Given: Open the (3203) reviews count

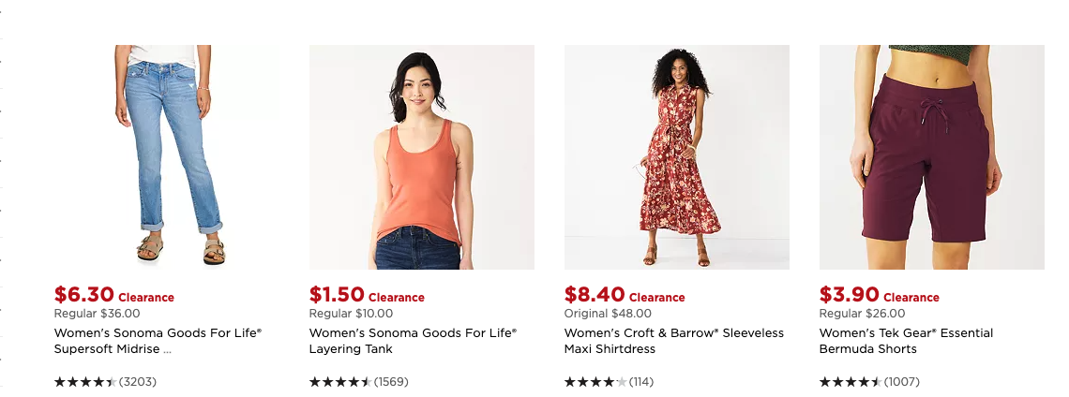Looking at the screenshot, I should click(138, 382).
